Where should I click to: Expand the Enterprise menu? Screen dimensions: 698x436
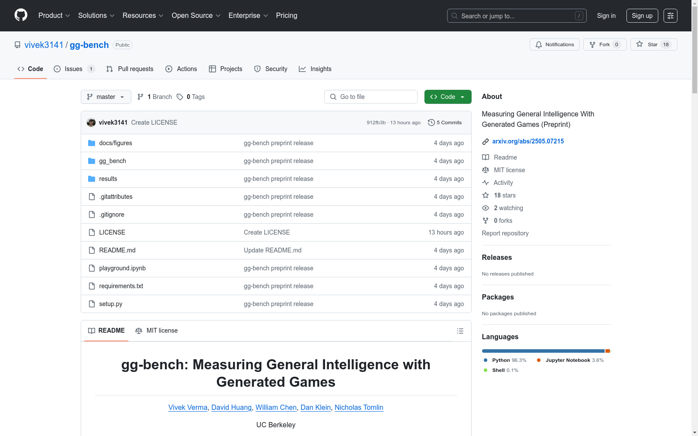(248, 16)
